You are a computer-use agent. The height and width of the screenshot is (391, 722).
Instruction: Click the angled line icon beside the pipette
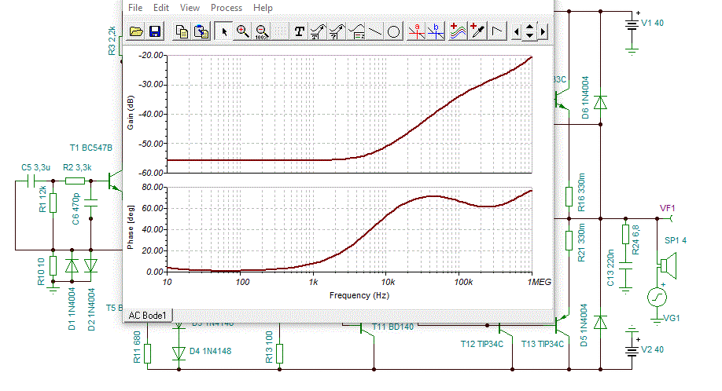[497, 31]
